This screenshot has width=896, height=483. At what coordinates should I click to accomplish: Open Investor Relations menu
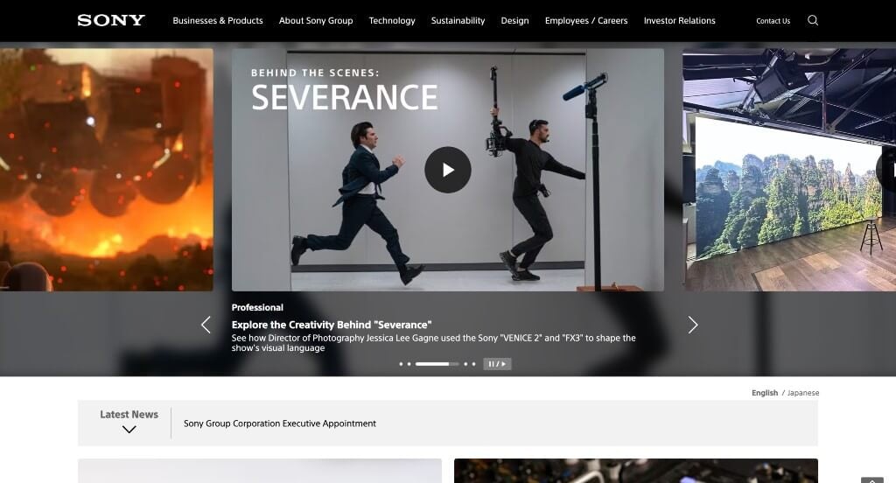(x=679, y=21)
